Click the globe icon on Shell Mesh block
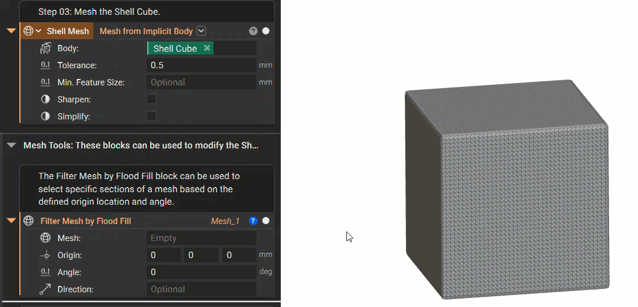638x307 pixels. [x=28, y=31]
